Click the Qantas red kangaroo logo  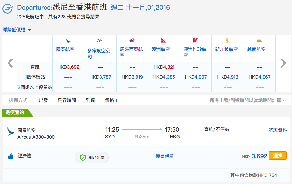pyautogui.click(x=163, y=40)
